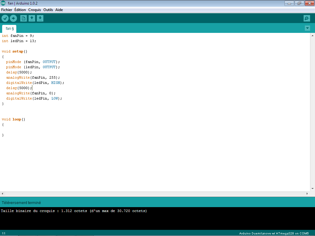Click the "Téléversement terminé" status message
Viewport: 315px width, 236px height.
pyautogui.click(x=21, y=203)
